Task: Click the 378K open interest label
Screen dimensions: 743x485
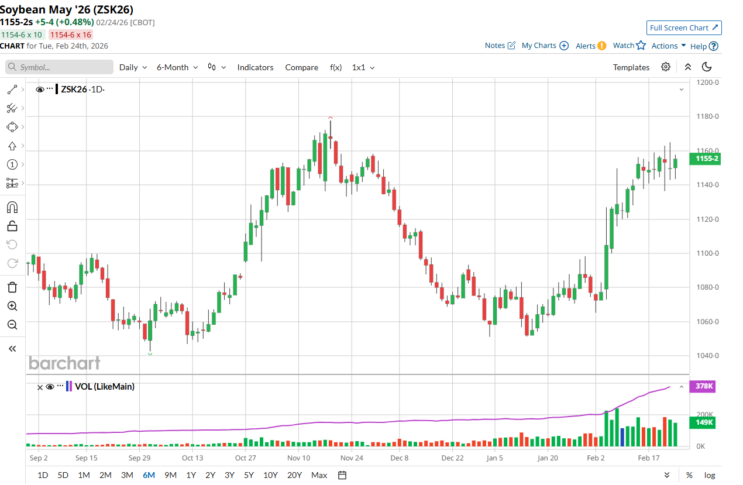Action: coord(702,386)
